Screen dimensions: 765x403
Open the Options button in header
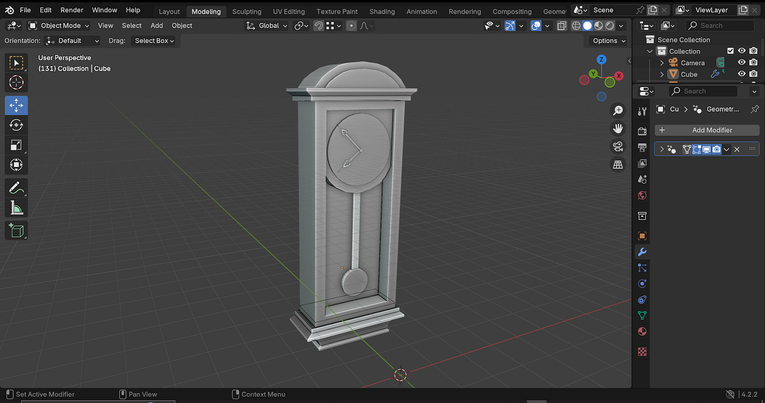[x=609, y=40]
